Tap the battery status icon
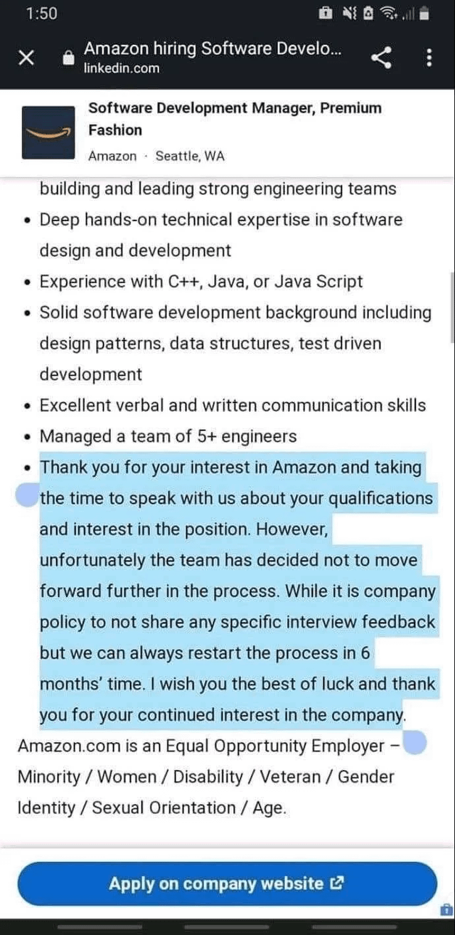Viewport: 455px width, 935px height. click(424, 13)
